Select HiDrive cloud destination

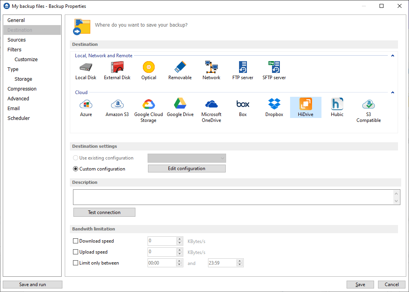tap(306, 107)
